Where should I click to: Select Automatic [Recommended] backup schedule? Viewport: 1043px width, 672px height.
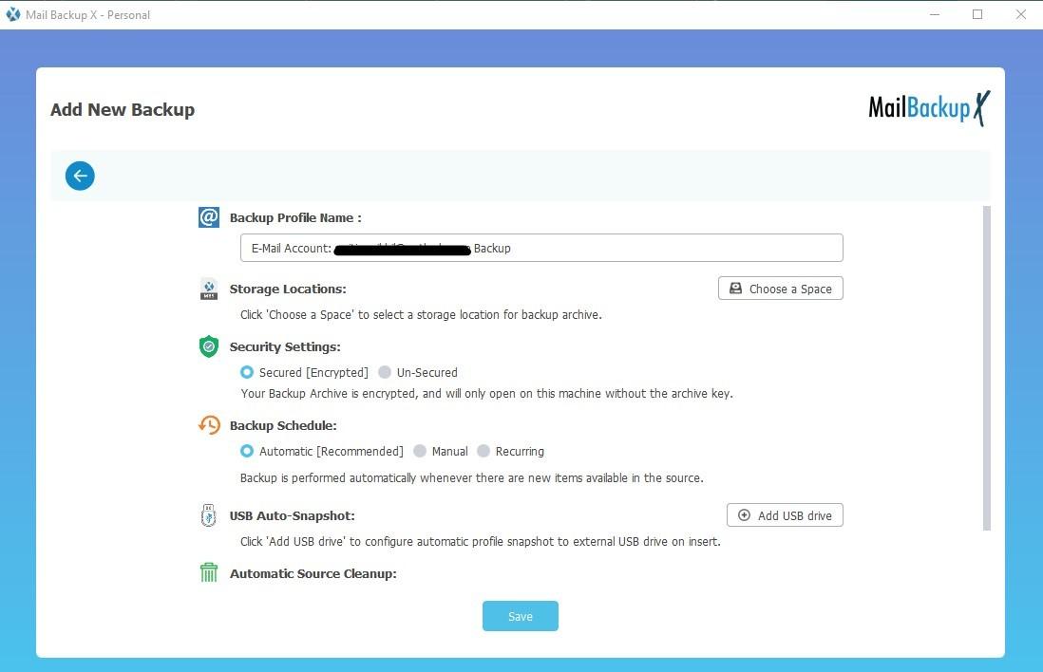click(x=322, y=452)
